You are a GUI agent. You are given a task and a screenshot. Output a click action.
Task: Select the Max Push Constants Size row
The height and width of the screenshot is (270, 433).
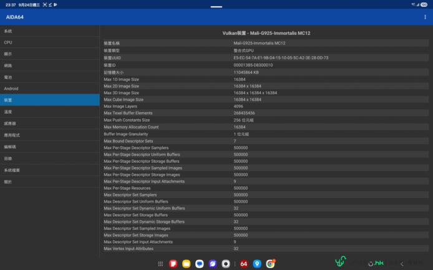coord(266,120)
